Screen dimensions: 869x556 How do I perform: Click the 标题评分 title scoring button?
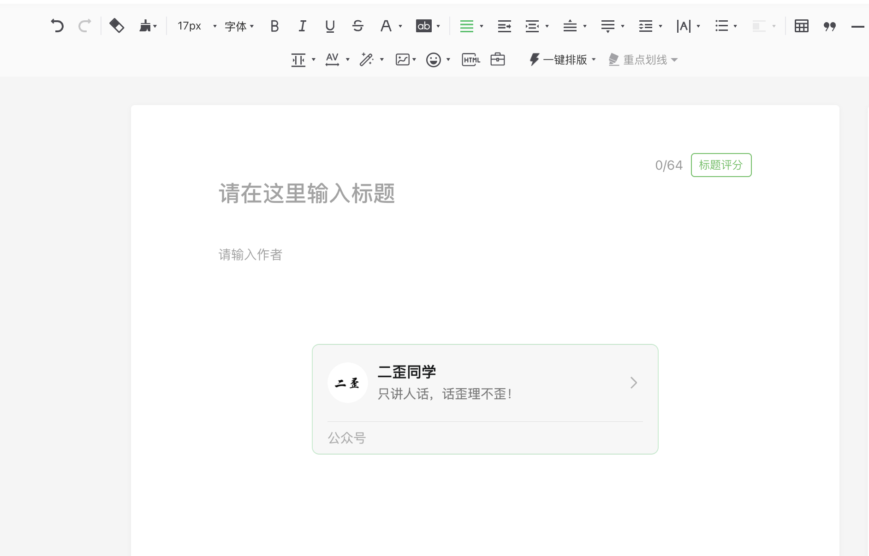pos(721,165)
